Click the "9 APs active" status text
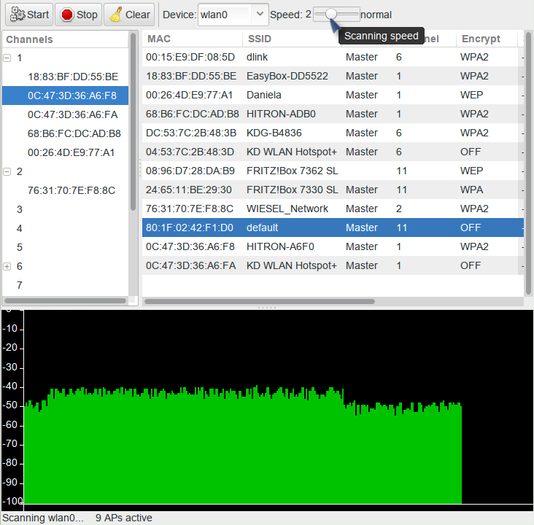 click(x=123, y=518)
